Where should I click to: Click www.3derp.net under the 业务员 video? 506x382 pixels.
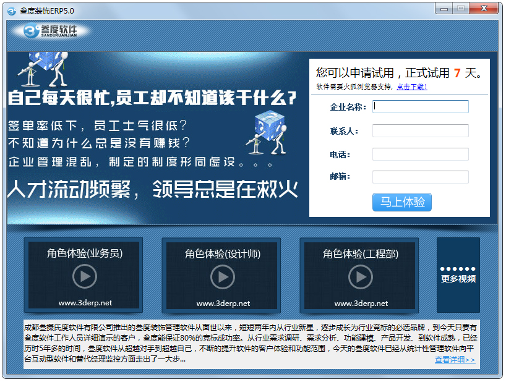coord(85,303)
